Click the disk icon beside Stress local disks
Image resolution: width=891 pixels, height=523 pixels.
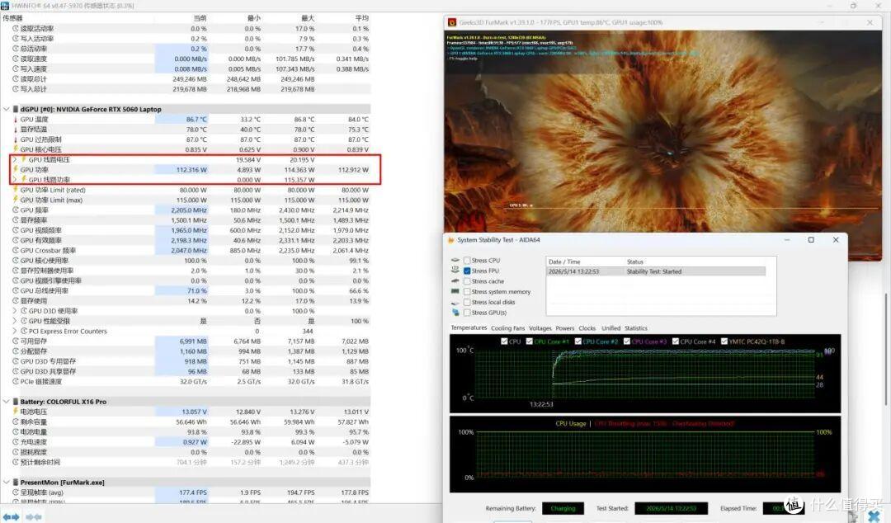[455, 302]
